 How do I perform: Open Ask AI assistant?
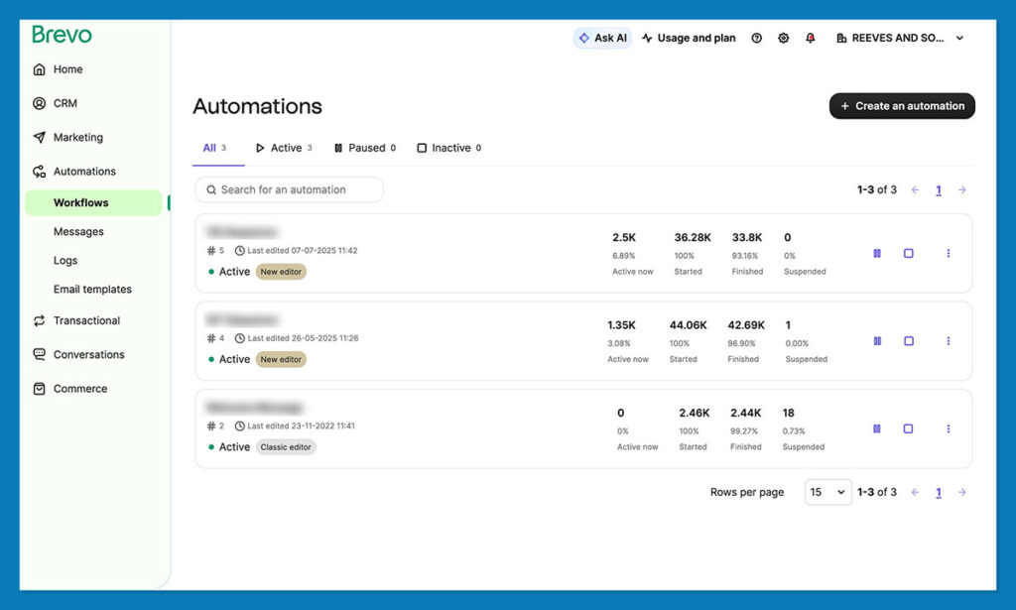(x=602, y=37)
